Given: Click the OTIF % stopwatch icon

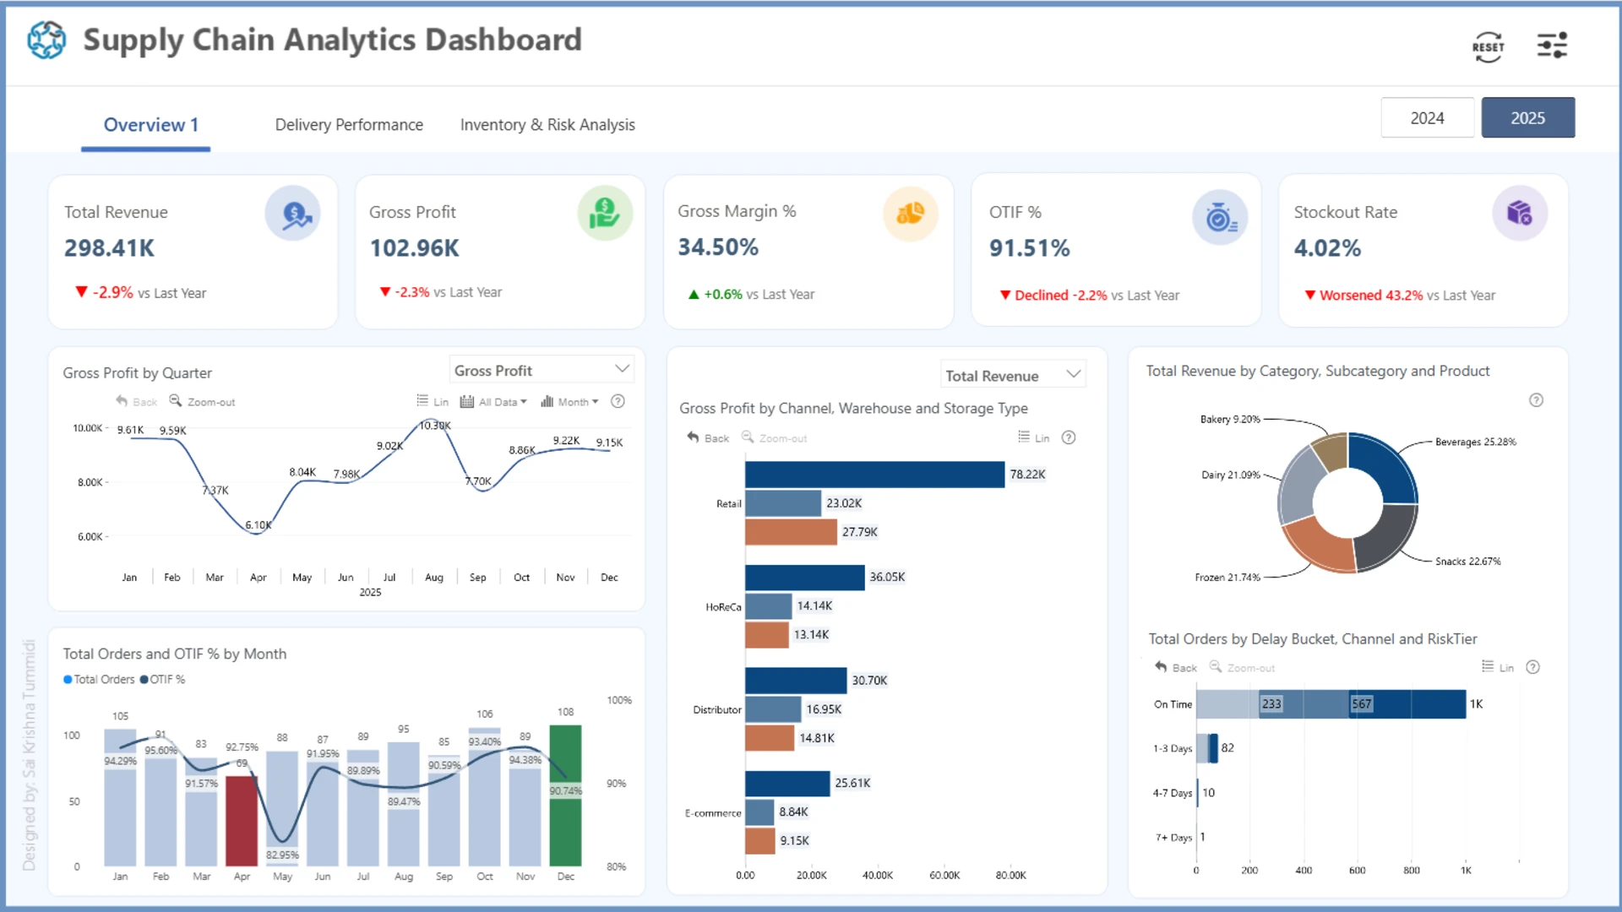Looking at the screenshot, I should pos(1220,217).
